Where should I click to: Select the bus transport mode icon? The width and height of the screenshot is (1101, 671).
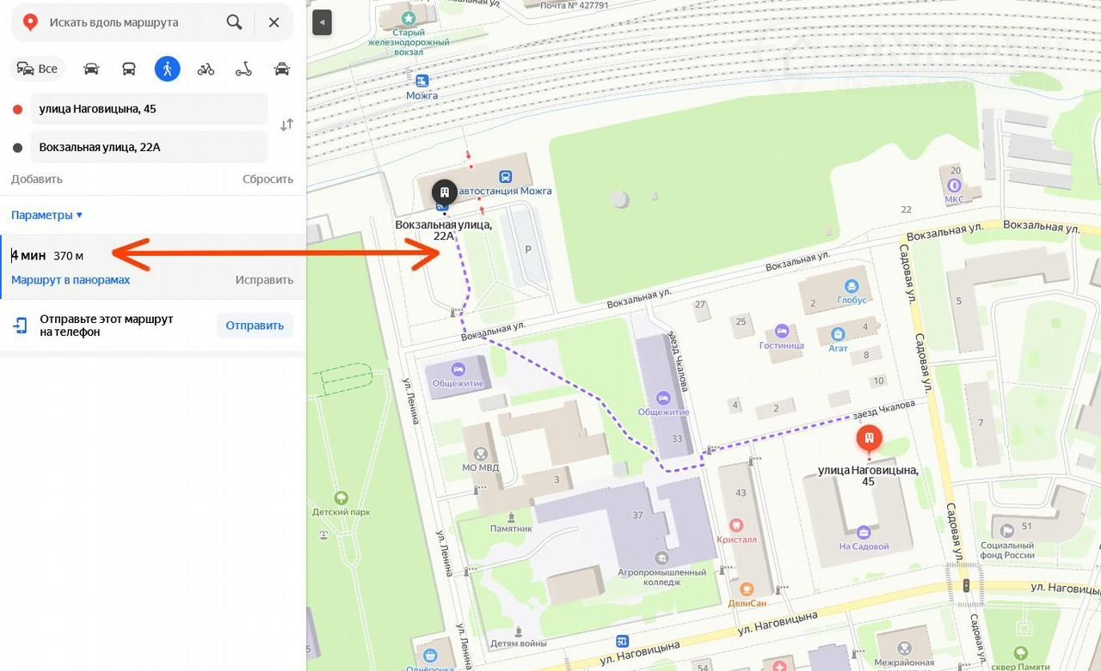pyautogui.click(x=129, y=69)
